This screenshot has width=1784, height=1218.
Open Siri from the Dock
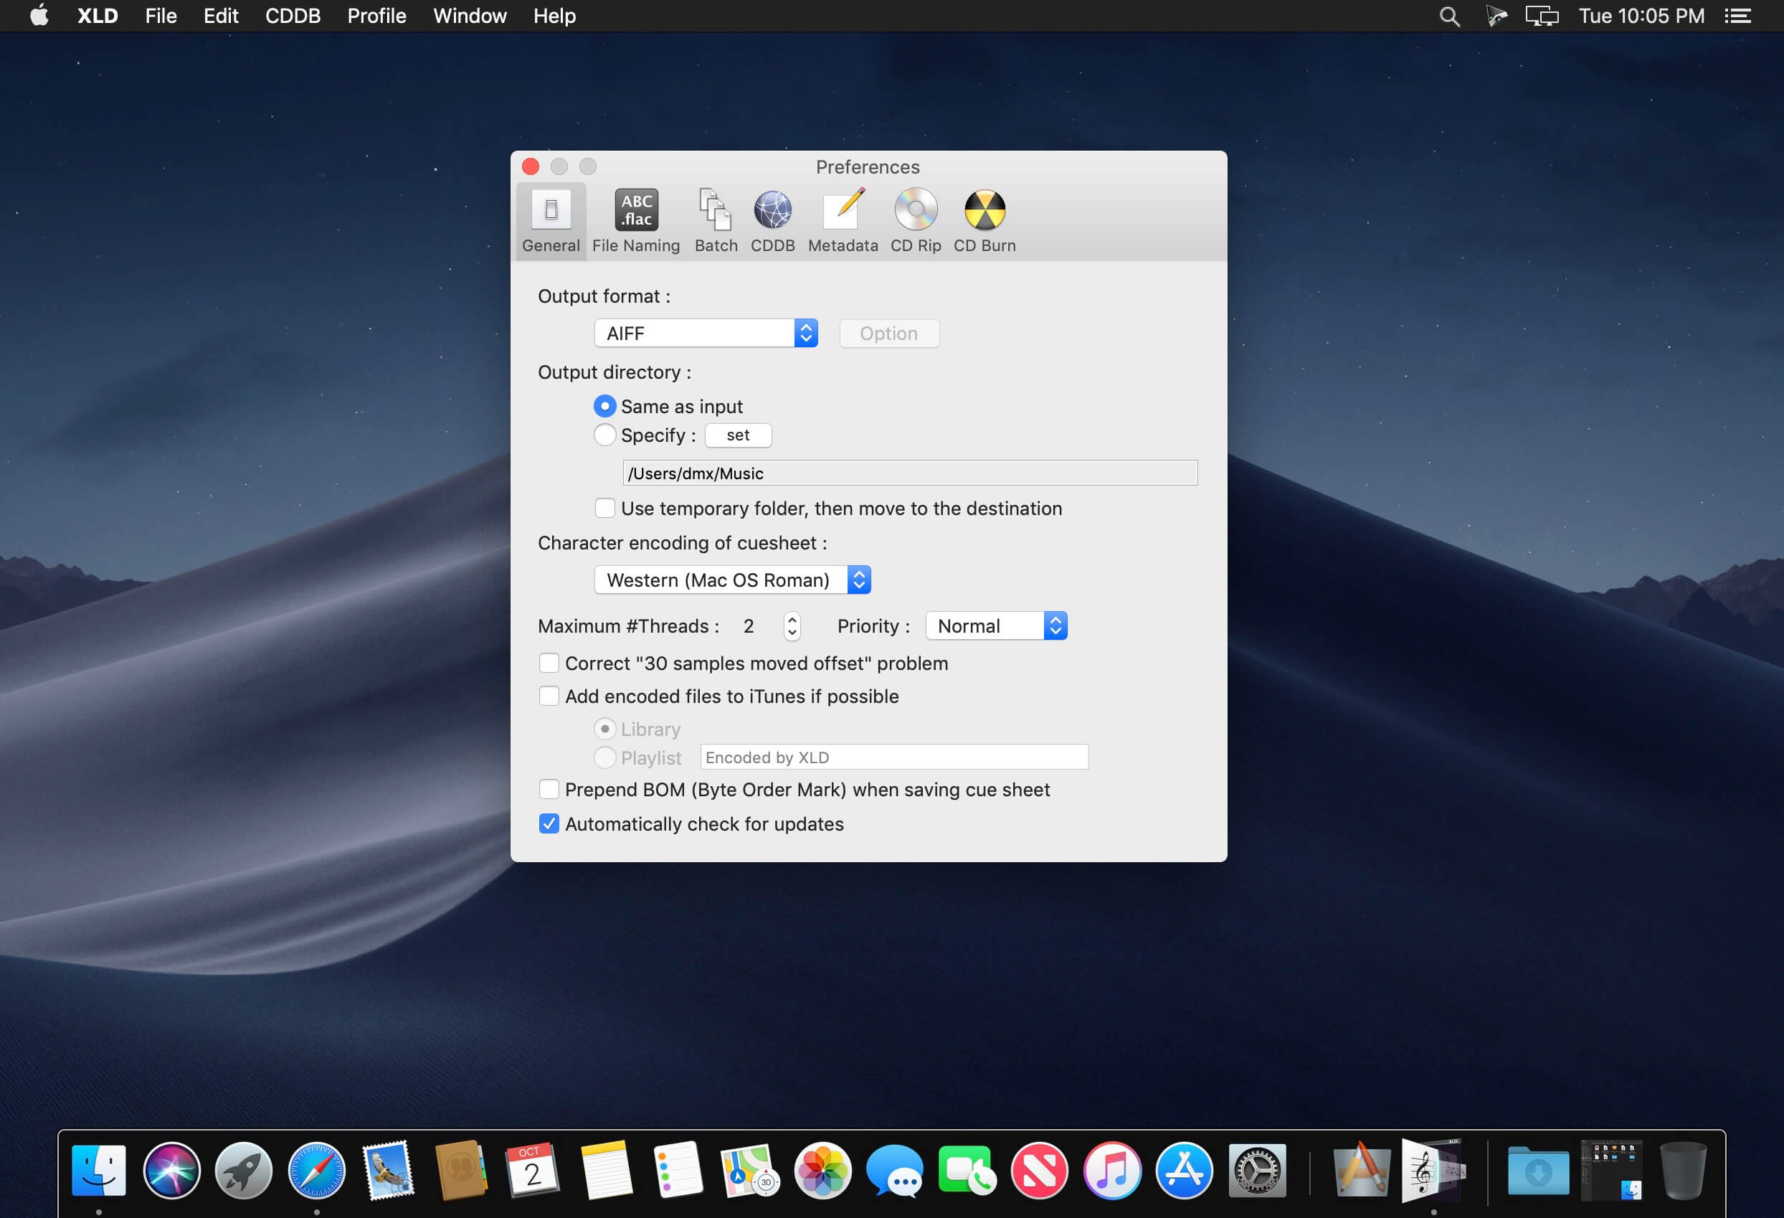coord(172,1171)
